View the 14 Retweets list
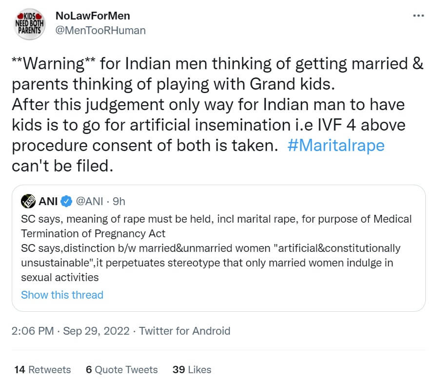The height and width of the screenshot is (379, 434). coord(42,369)
